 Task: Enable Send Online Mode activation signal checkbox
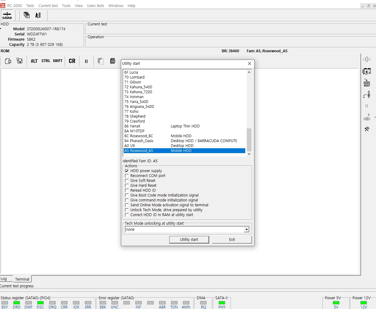[127, 205]
